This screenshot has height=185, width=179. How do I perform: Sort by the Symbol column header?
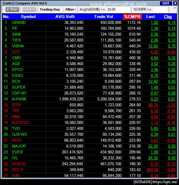coord(28,17)
